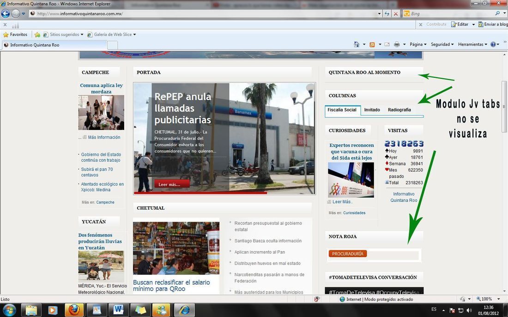Open Buscan reclasificar el salario mínimo headline
Viewport: 508px width, 317px height.
pyautogui.click(x=171, y=286)
